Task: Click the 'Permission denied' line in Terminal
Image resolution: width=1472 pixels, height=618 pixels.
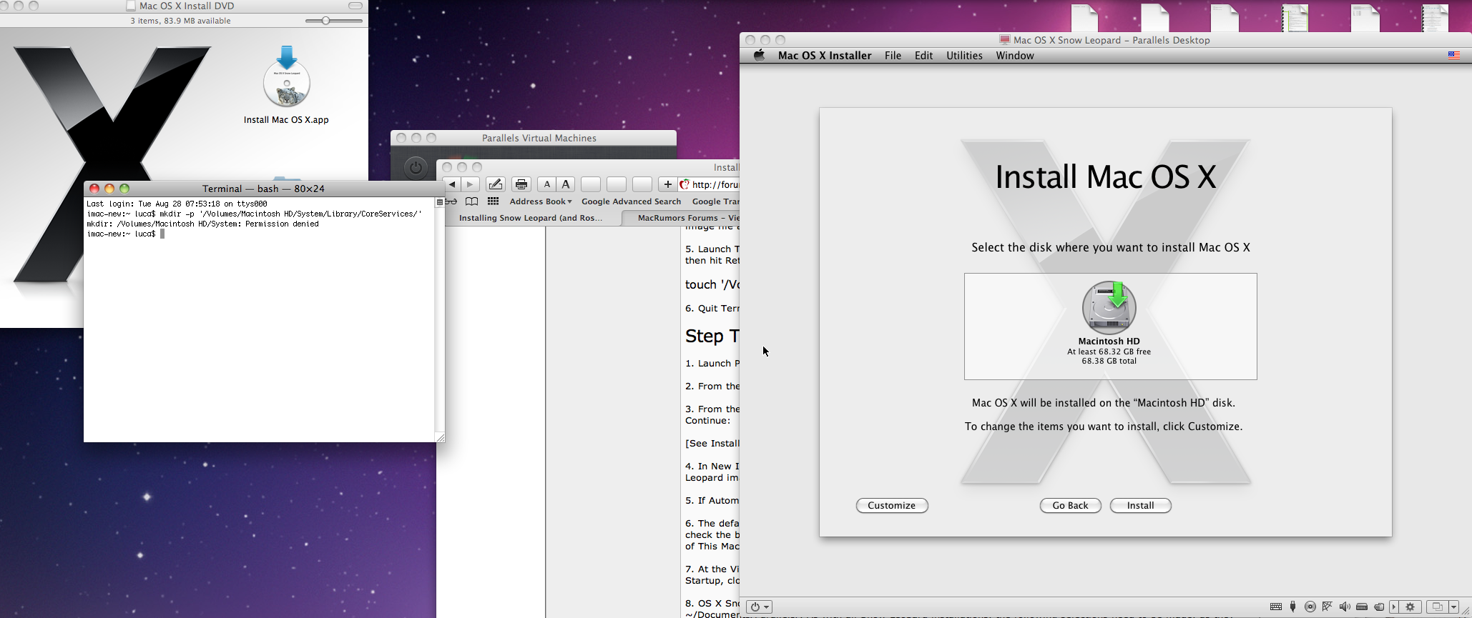Action: pos(203,224)
